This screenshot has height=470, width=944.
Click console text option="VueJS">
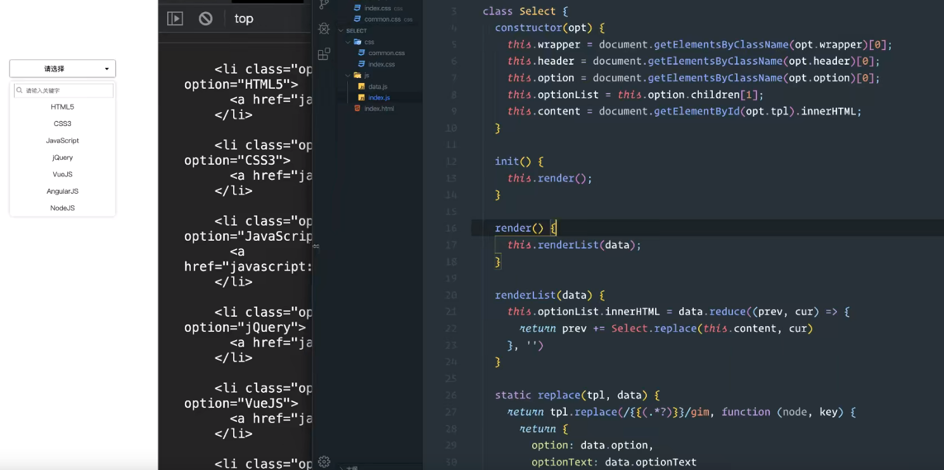241,403
